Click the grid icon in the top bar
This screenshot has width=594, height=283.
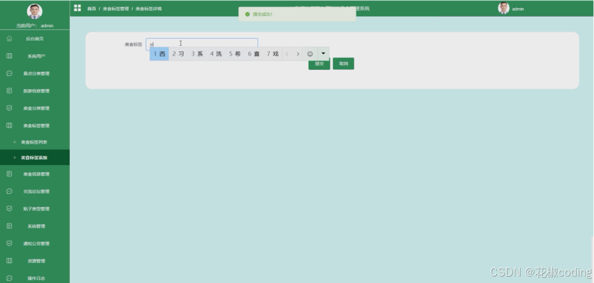pos(77,8)
